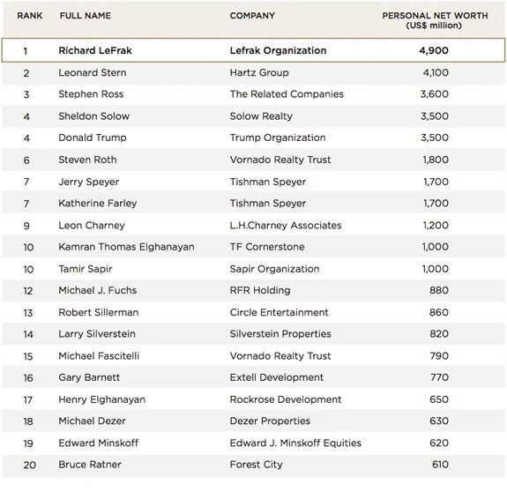This screenshot has height=492, width=507.
Task: Select Circle Entertainment company cell
Action: coord(279,312)
